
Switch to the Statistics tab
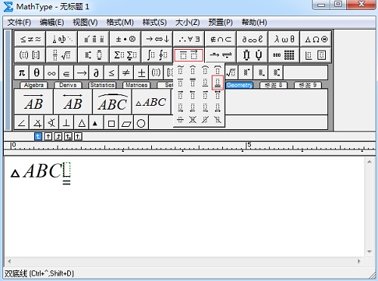click(102, 85)
